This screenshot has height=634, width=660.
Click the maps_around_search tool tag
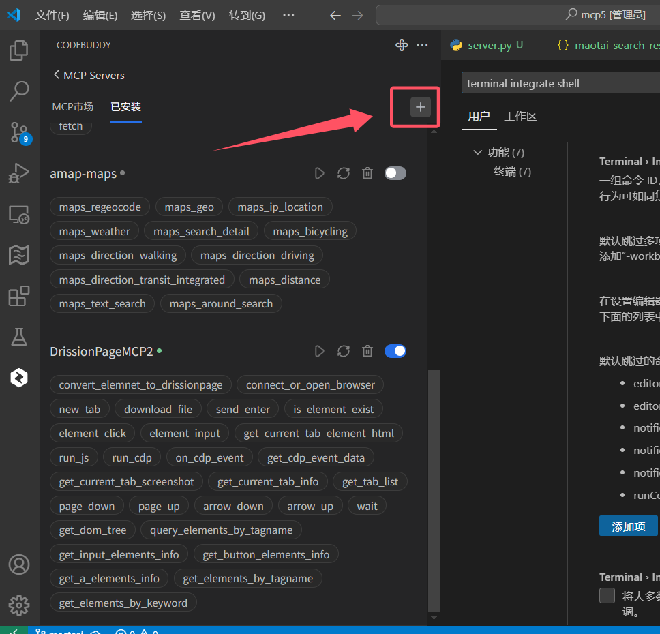(x=221, y=303)
